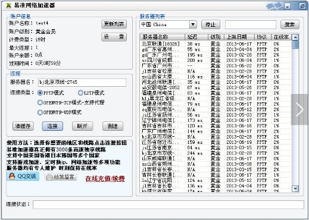Select the sc四川省成都 server row
The image size is (309, 220).
click(x=216, y=60)
